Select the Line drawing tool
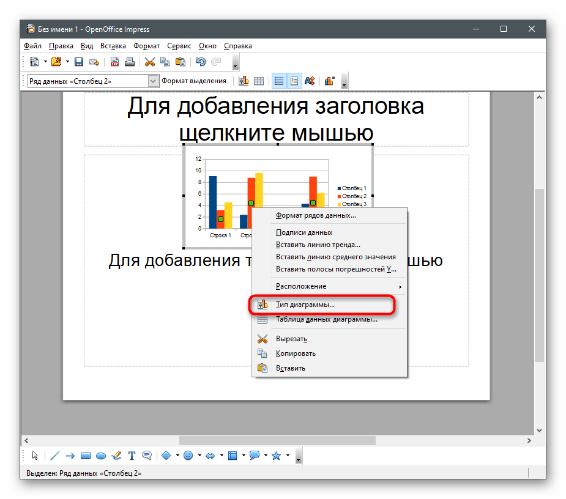This screenshot has width=566, height=499. 54,456
